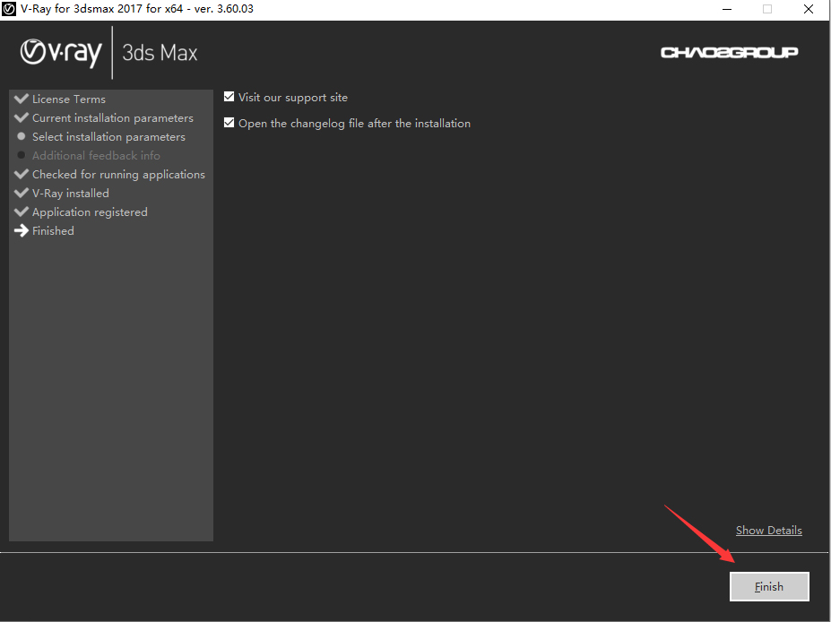Image resolution: width=831 pixels, height=622 pixels.
Task: Open the Show Details link
Action: click(x=768, y=531)
